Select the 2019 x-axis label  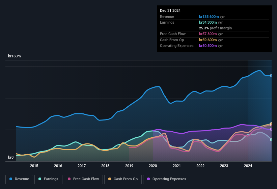coord(129,166)
